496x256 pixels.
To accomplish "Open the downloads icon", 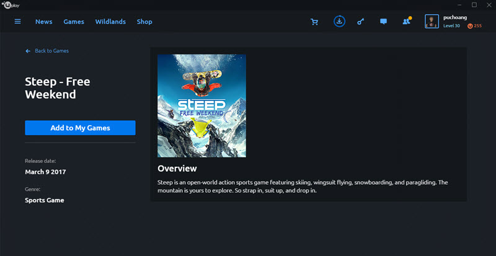I will 339,22.
